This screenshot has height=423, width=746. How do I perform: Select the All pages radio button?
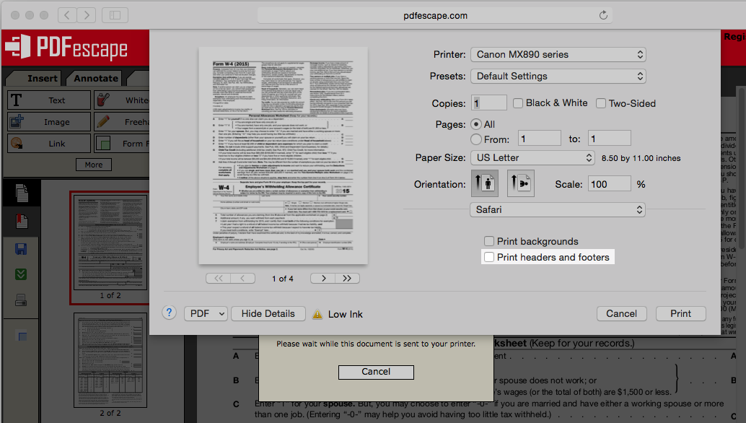click(475, 124)
